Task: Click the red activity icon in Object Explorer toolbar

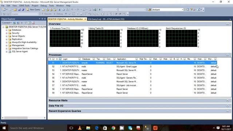Action: pos(33,23)
